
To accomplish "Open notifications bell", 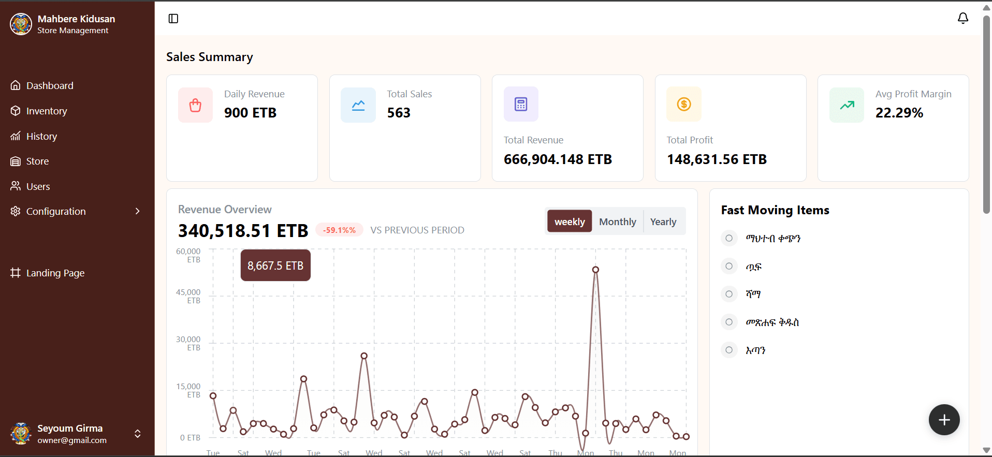I will (962, 19).
